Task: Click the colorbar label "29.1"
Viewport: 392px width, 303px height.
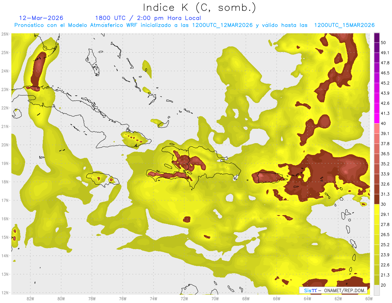Action: tap(385, 214)
